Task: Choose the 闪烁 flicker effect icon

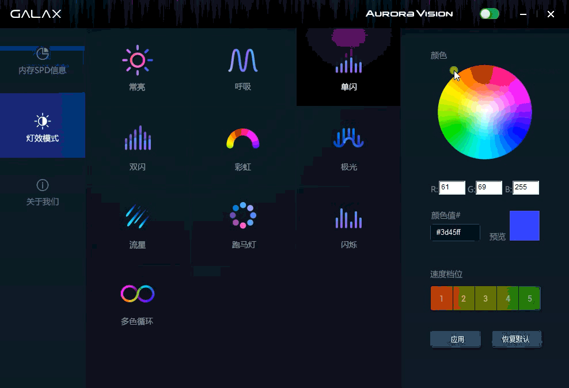Action: tap(348, 218)
